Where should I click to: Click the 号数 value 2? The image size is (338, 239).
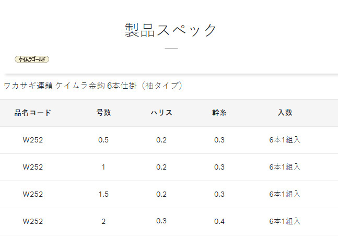pyautogui.click(x=103, y=221)
